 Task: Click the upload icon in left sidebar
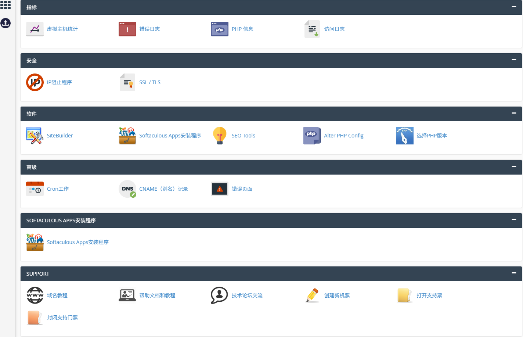point(6,23)
